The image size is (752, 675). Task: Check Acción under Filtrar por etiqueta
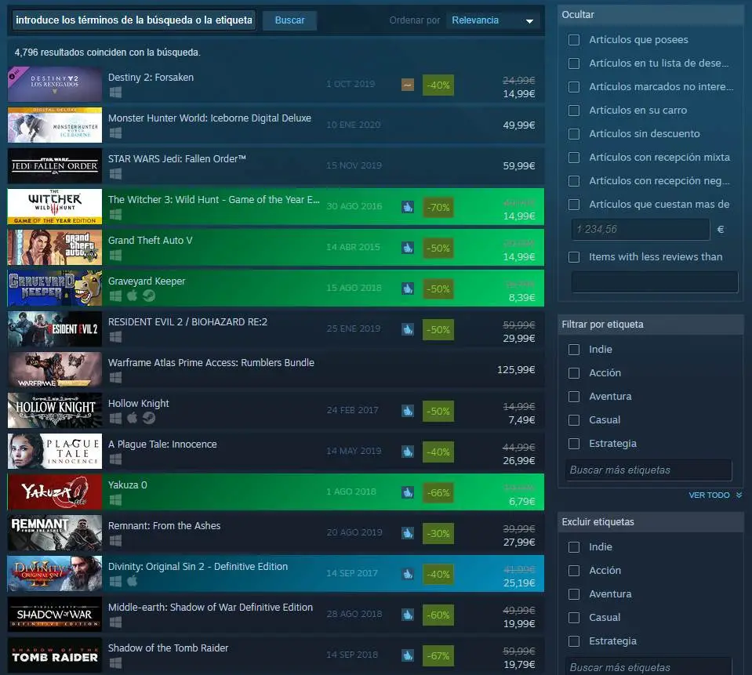click(573, 373)
